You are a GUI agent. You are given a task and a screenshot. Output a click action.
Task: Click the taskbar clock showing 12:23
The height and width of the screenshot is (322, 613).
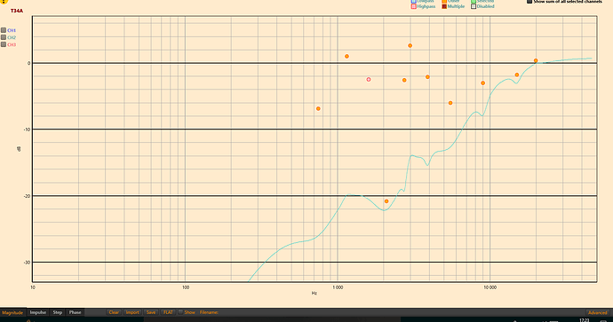(585, 320)
